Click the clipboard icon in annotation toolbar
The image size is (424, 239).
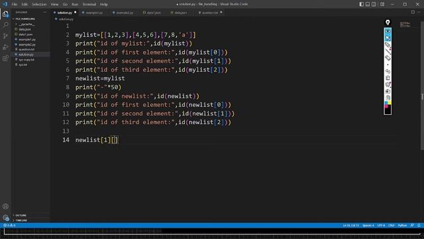388,98
